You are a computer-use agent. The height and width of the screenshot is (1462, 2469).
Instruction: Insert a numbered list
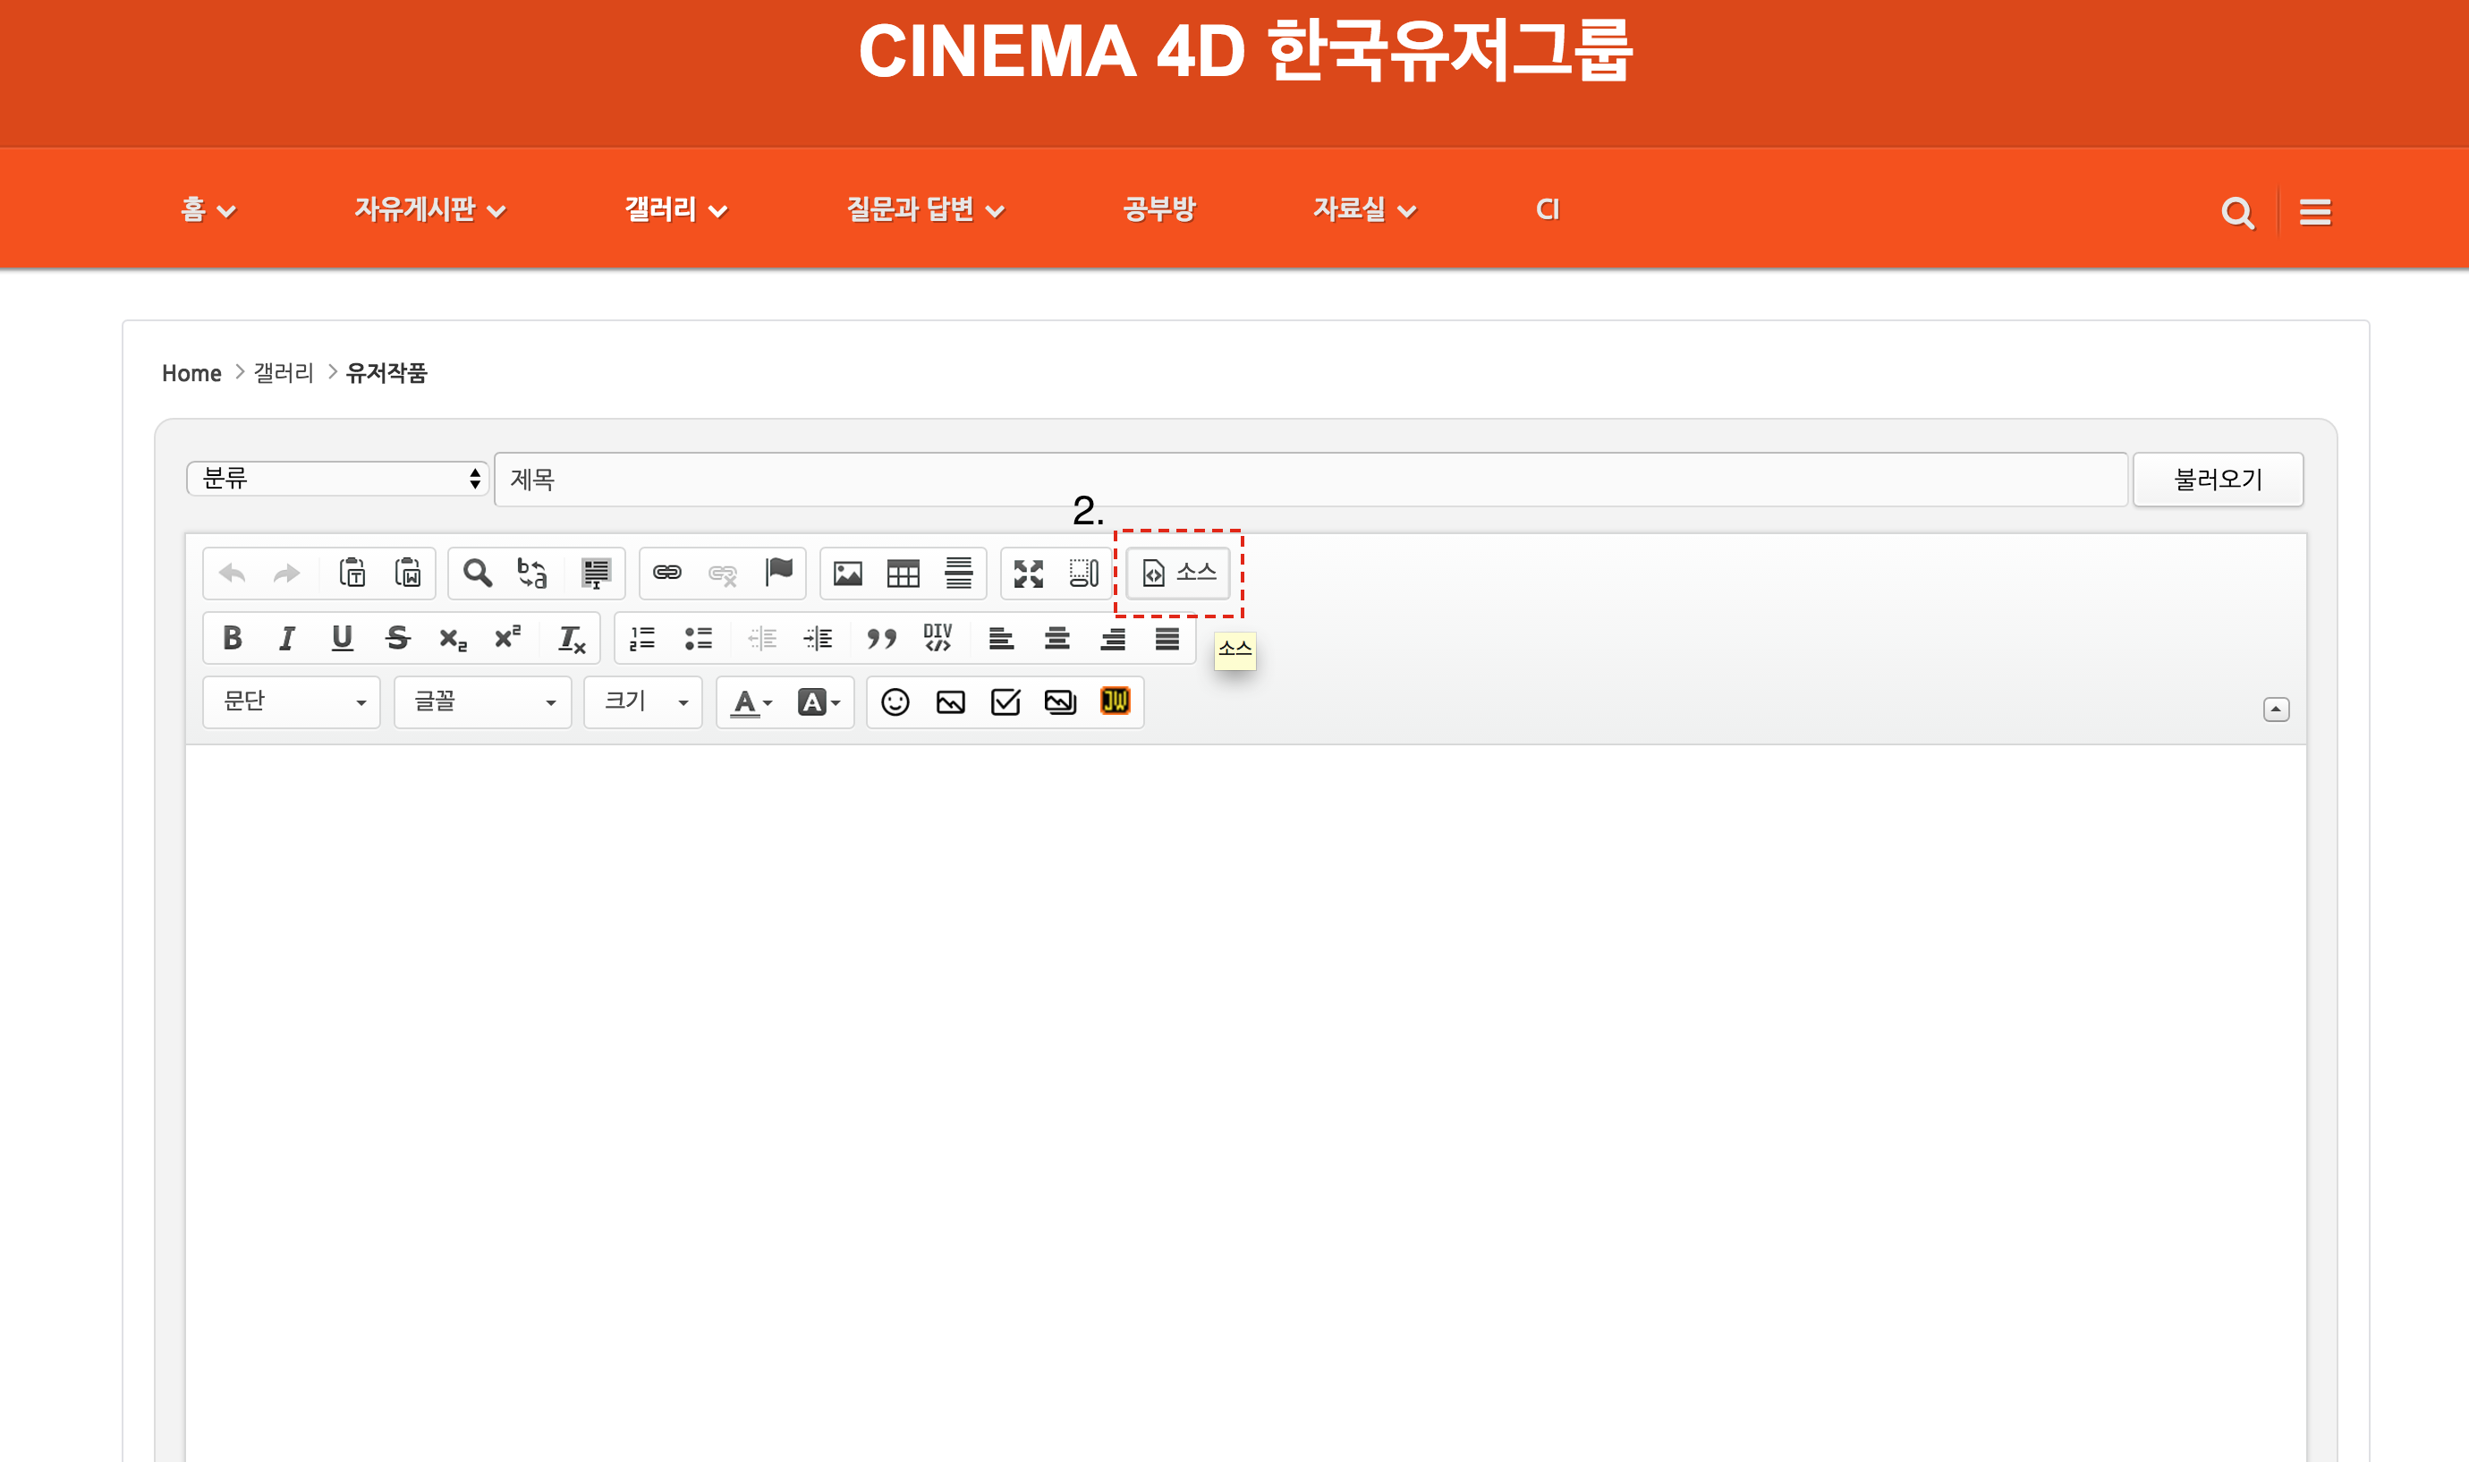tap(643, 638)
